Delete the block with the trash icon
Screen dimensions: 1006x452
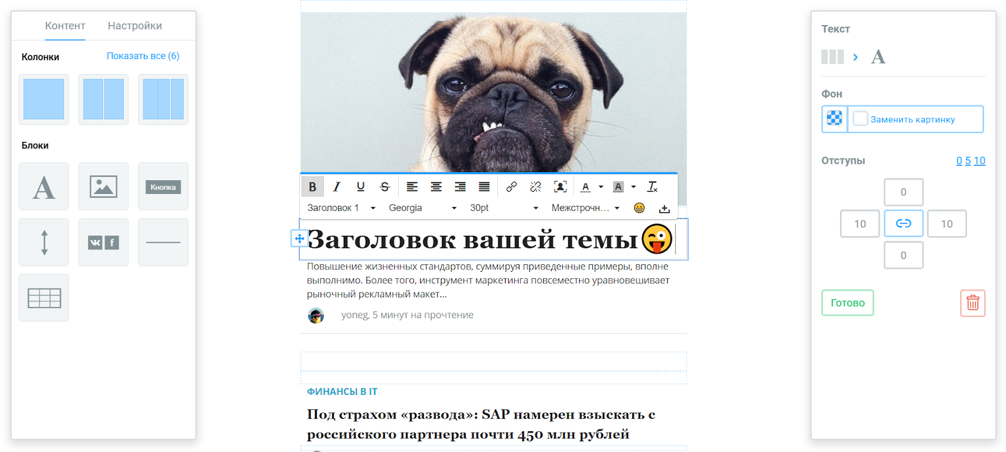click(973, 303)
